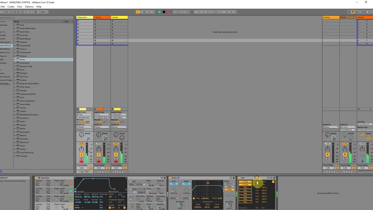Toggle the LFO device activator
This screenshot has height=210, width=373.
tap(240, 178)
